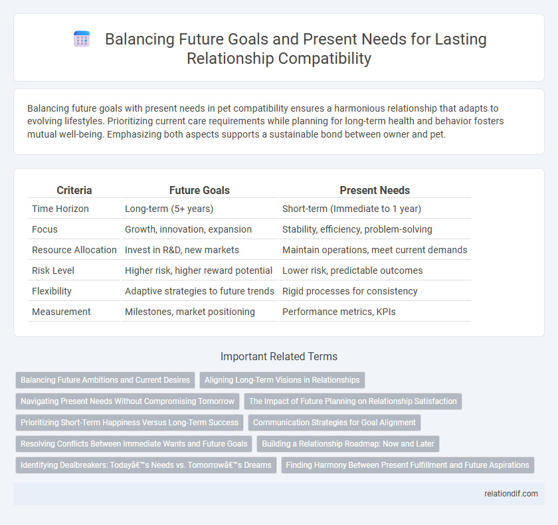Click the 'Performance metrics, KPIs' cell
This screenshot has height=525, width=558.
(x=339, y=311)
